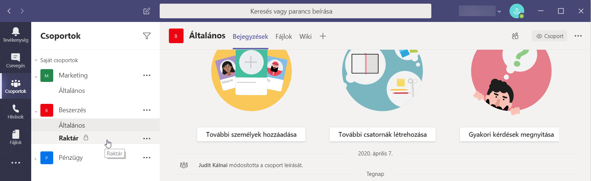Click the add tab plus icon
This screenshot has width=591, height=181.
pyautogui.click(x=323, y=36)
